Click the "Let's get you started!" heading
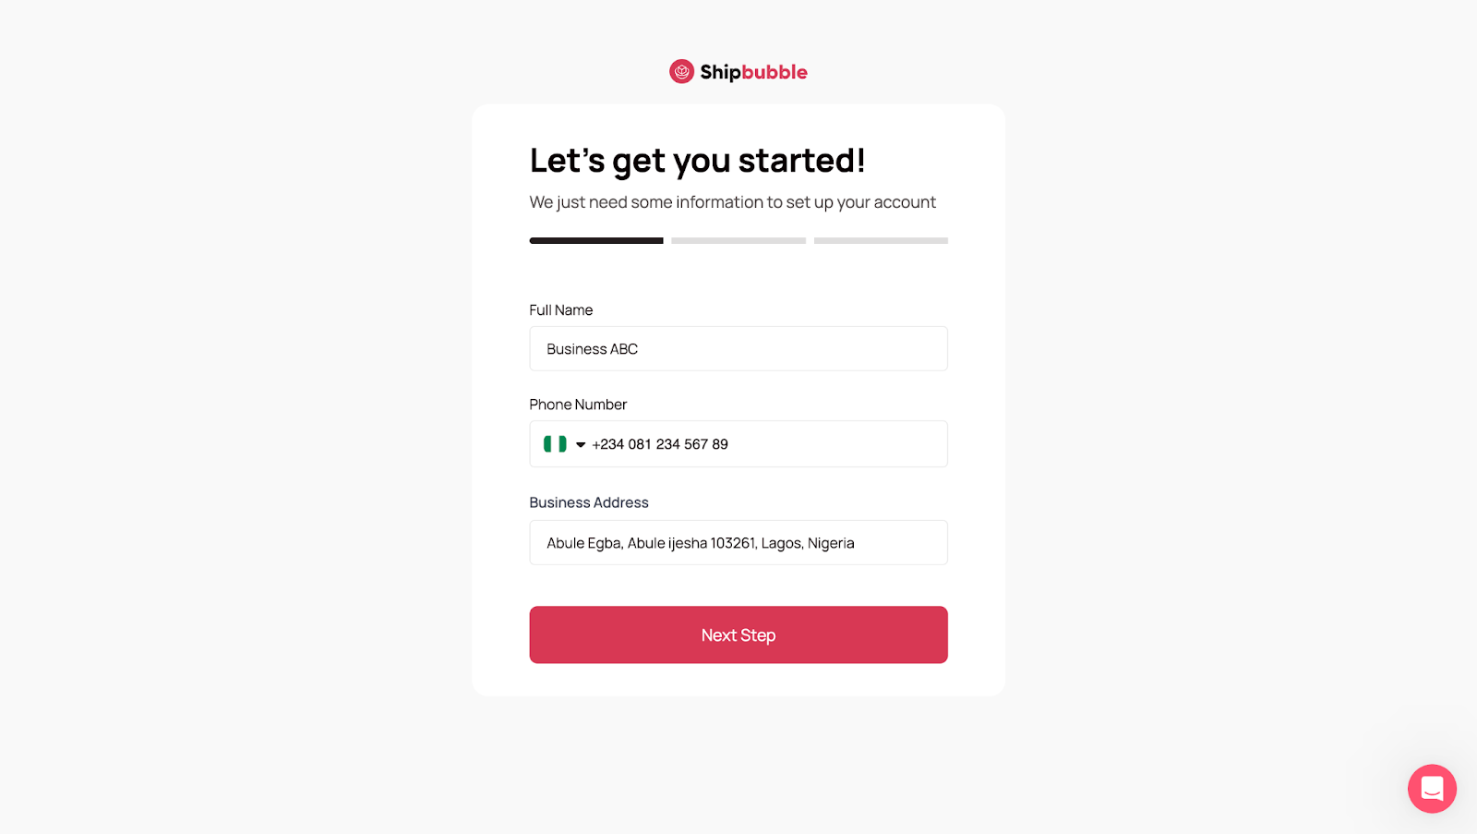This screenshot has width=1477, height=834. (x=698, y=161)
